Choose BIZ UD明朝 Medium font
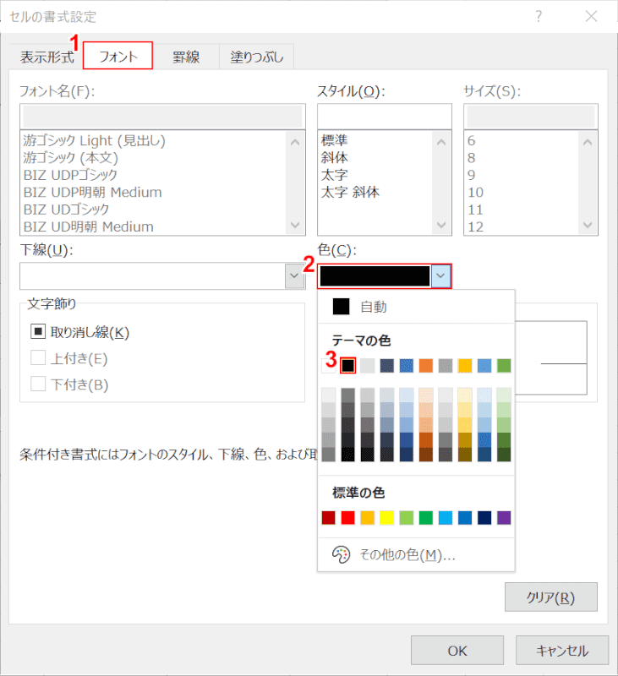Image resolution: width=618 pixels, height=676 pixels. [89, 226]
